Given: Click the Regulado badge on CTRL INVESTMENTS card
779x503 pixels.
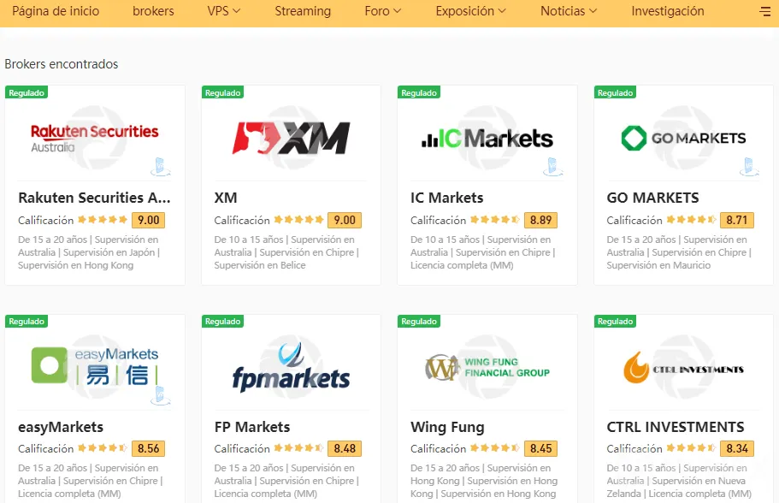Looking at the screenshot, I should pos(615,321).
